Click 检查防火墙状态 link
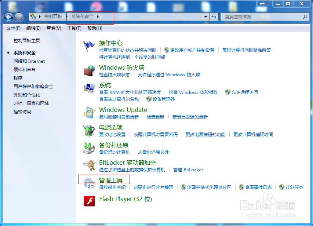The image size is (313, 226). [x=114, y=75]
